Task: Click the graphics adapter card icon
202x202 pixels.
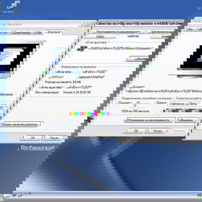Action: (x=82, y=48)
